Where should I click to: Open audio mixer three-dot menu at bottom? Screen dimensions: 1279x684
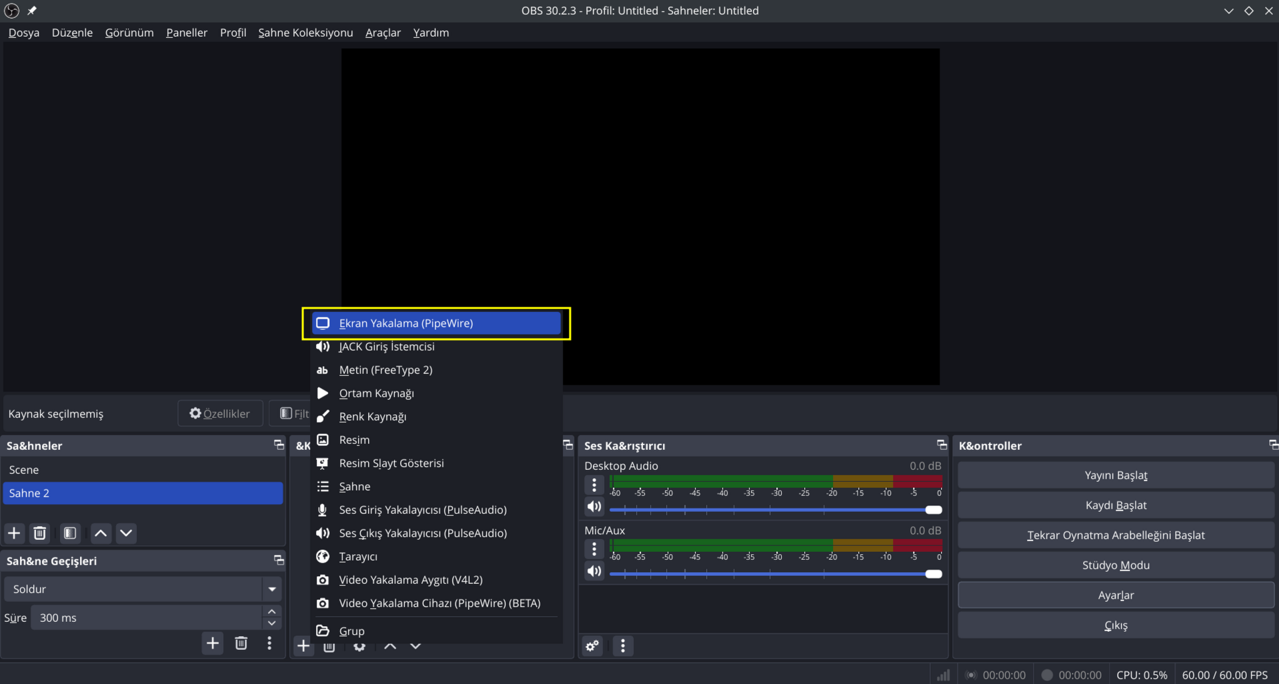click(x=623, y=646)
